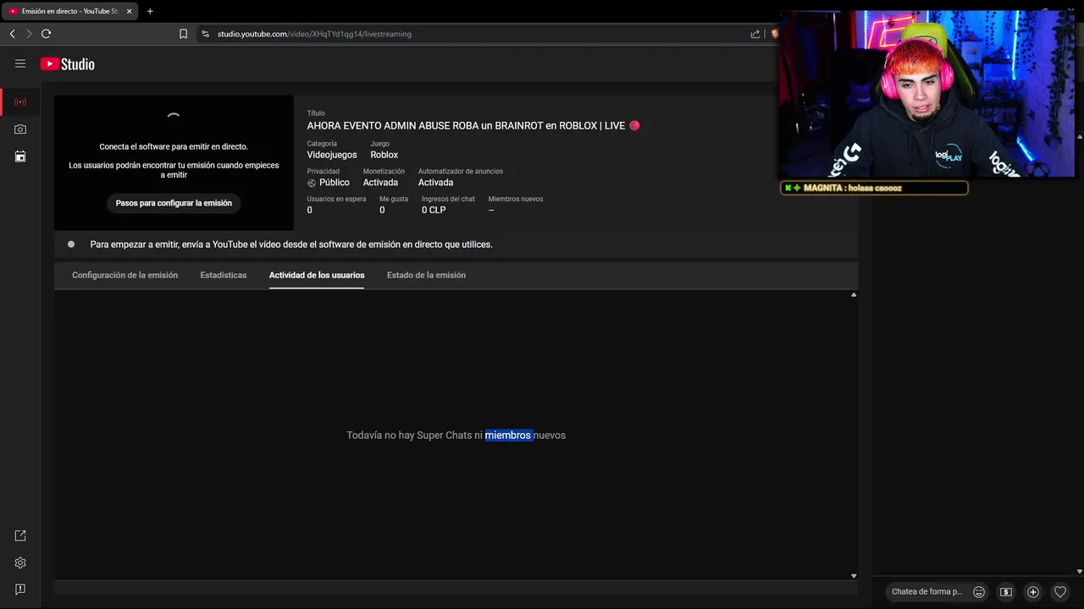The height and width of the screenshot is (609, 1084).
Task: Click the Roblox game value
Action: point(384,155)
